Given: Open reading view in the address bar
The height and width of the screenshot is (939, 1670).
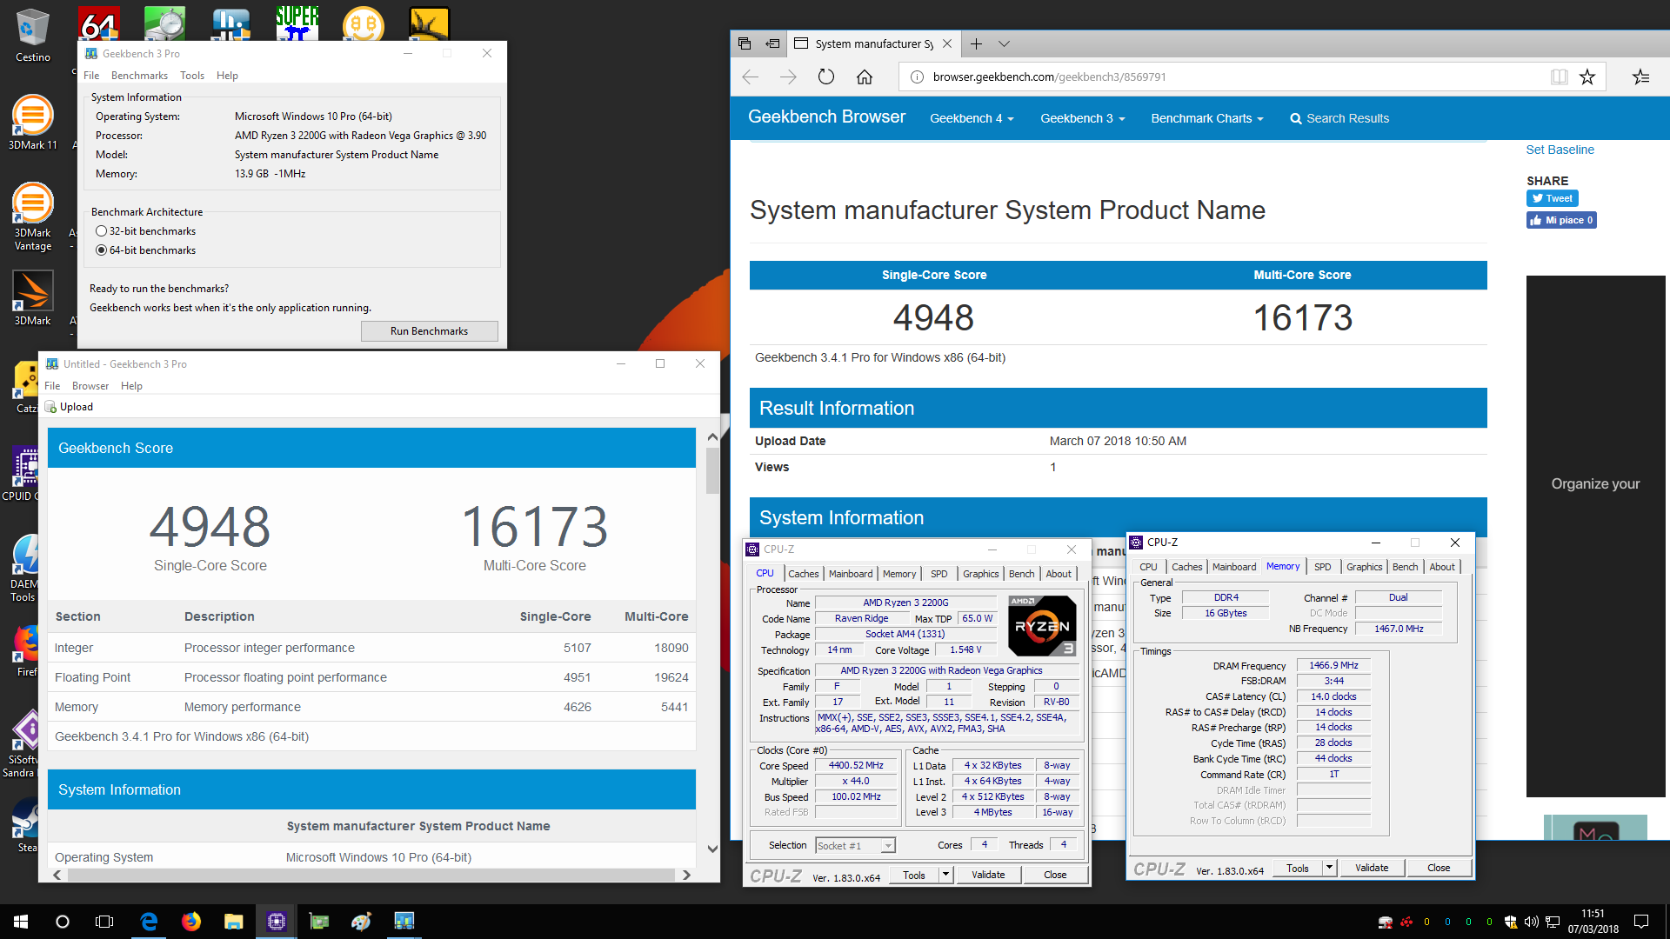Looking at the screenshot, I should click(1560, 77).
